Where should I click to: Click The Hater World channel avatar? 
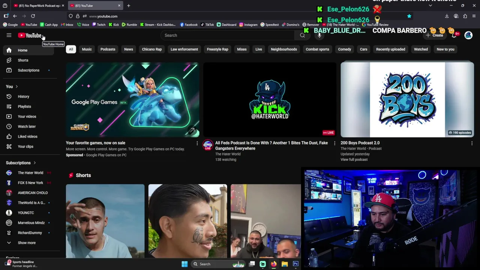pyautogui.click(x=208, y=145)
